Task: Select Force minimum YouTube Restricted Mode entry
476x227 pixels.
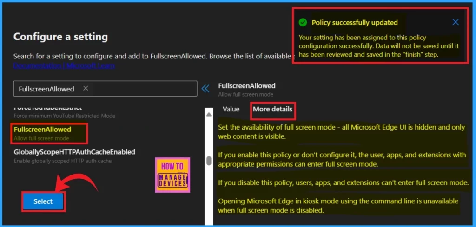Action: click(64, 112)
